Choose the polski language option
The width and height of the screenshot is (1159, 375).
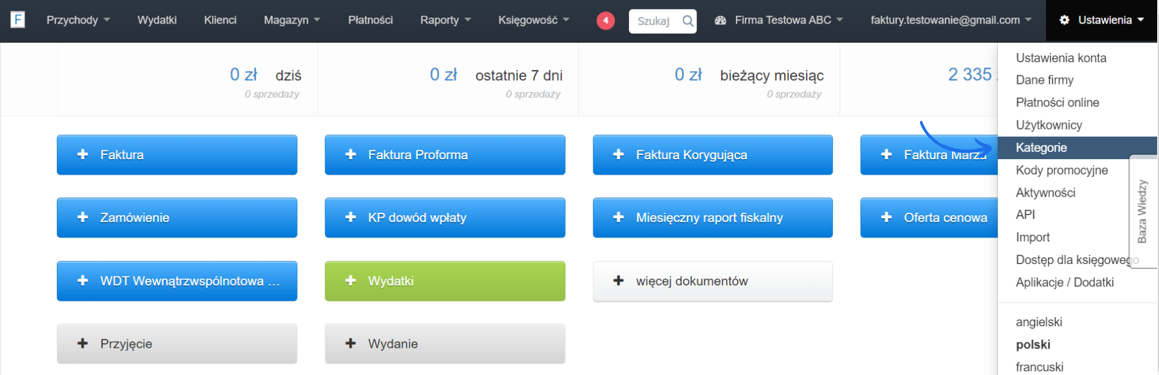1033,345
